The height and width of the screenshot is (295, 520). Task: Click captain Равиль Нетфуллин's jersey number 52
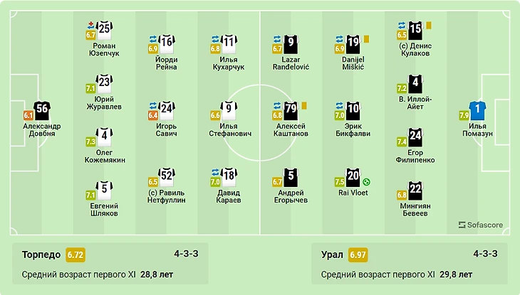click(167, 176)
